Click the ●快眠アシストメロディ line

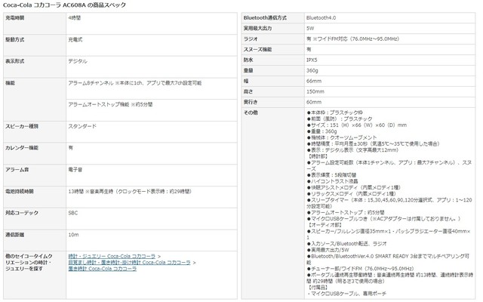pyautogui.click(x=353, y=188)
